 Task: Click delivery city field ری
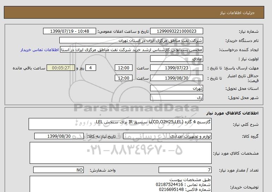coord(176,97)
